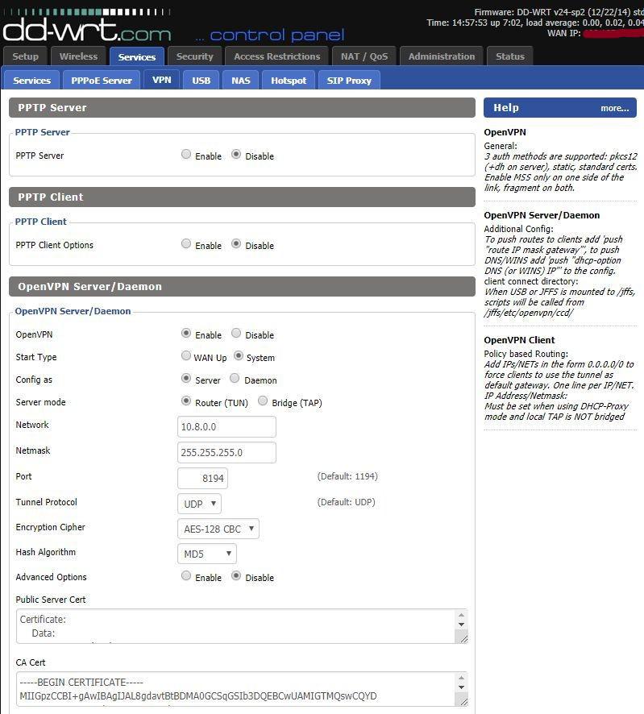Choose Server for Config as

[186, 378]
